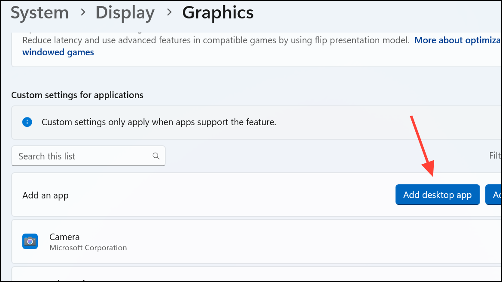The height and width of the screenshot is (282, 502).
Task: Click the blue info icon in the notice banner
Action: 27,122
